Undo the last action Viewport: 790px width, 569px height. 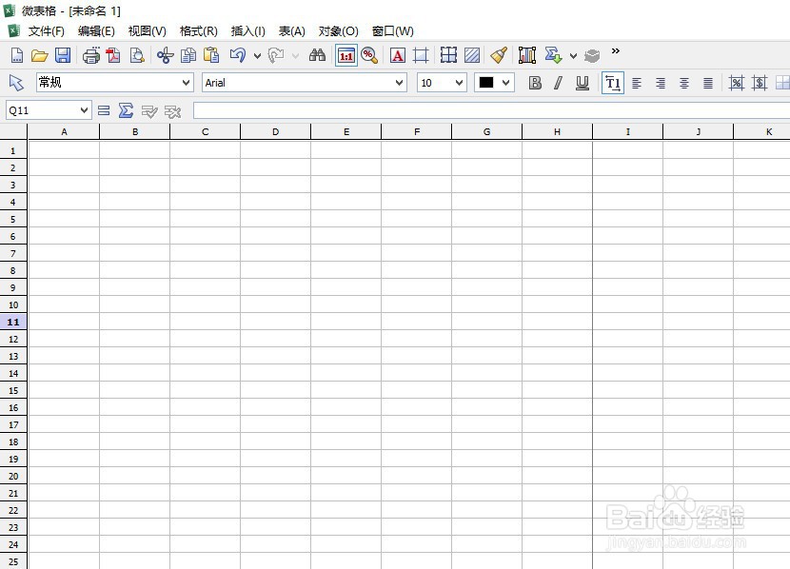[237, 55]
